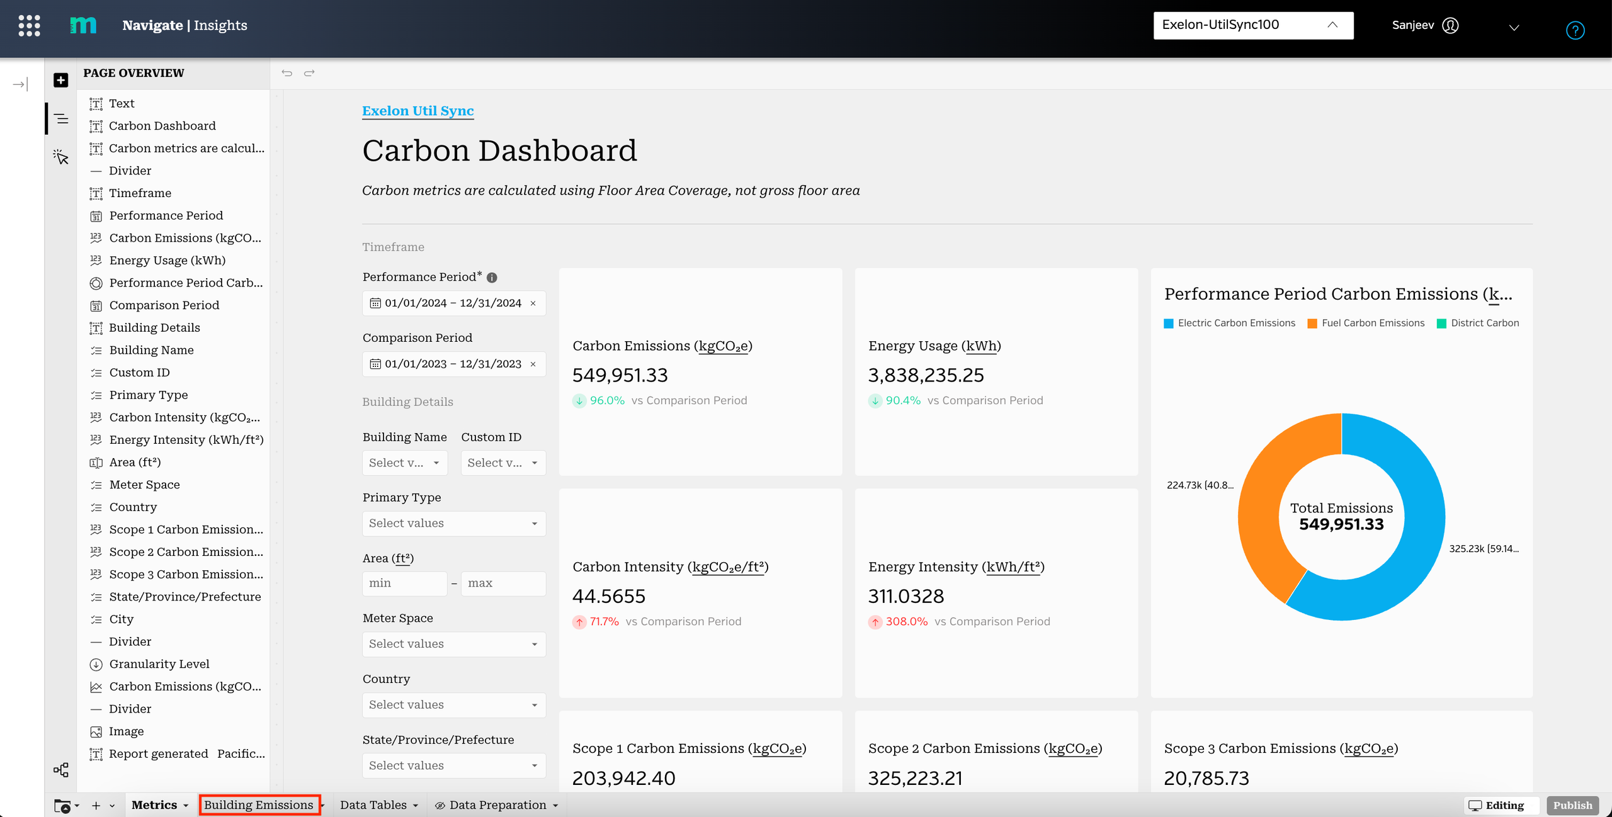1612x817 pixels.
Task: Open the Comparison Period calendar icon
Action: (375, 364)
